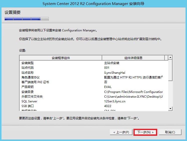Select the 12Ser3.ilync.cn server value

tap(115, 101)
